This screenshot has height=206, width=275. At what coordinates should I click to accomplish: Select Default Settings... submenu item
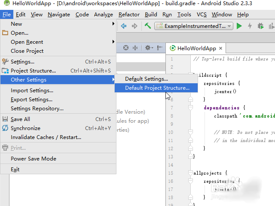156,79
